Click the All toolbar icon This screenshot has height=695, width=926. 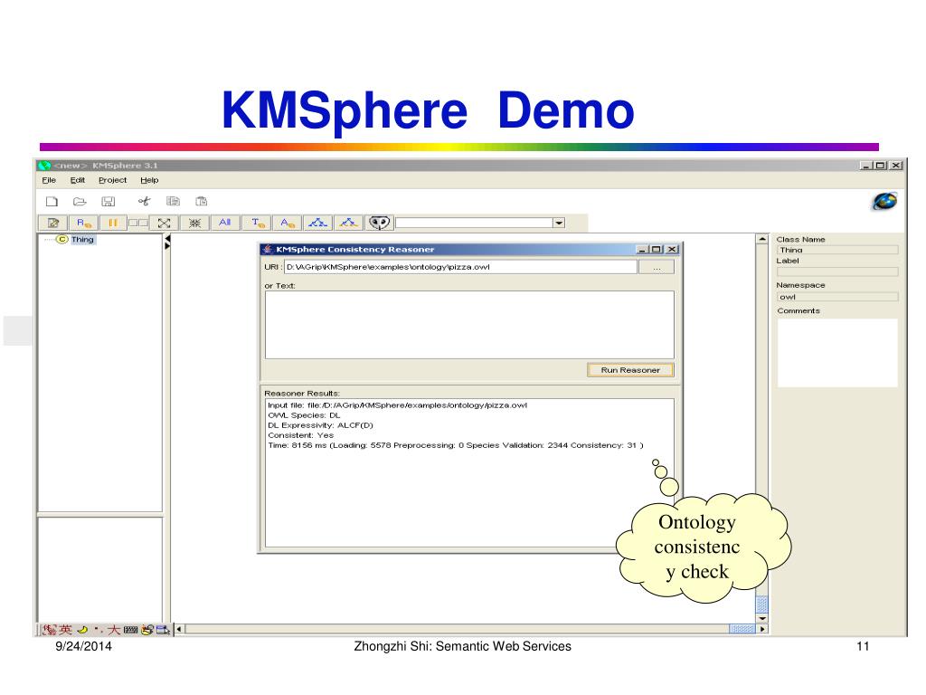tap(225, 223)
